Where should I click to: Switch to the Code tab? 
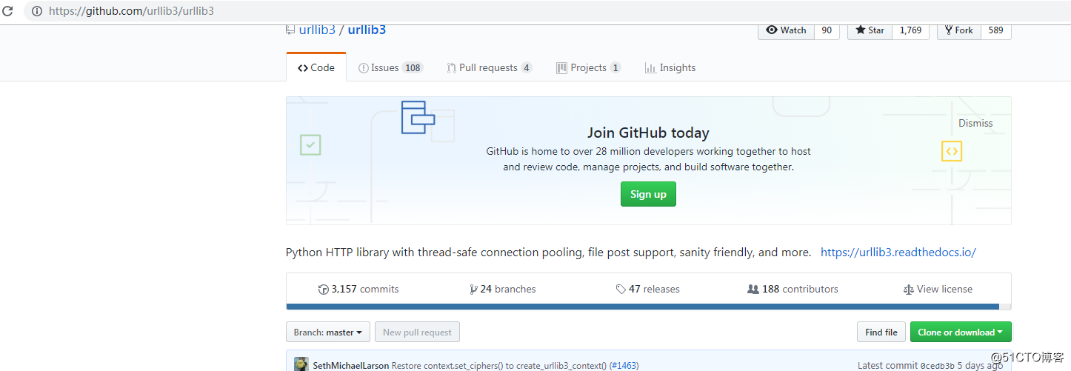[x=316, y=67]
